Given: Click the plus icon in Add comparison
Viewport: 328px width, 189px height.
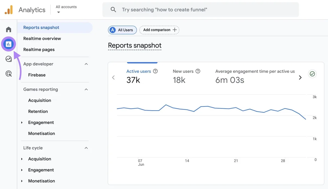Looking at the screenshot, I should [x=175, y=30].
